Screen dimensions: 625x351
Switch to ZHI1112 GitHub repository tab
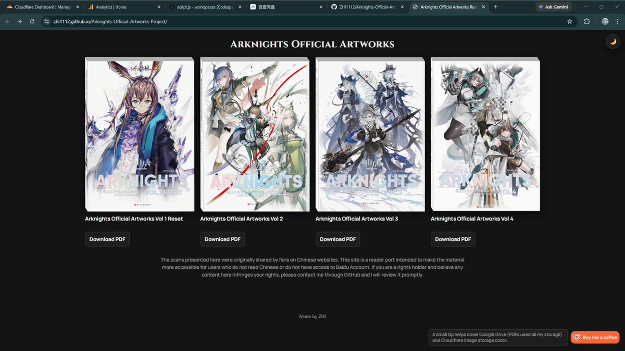(x=367, y=7)
